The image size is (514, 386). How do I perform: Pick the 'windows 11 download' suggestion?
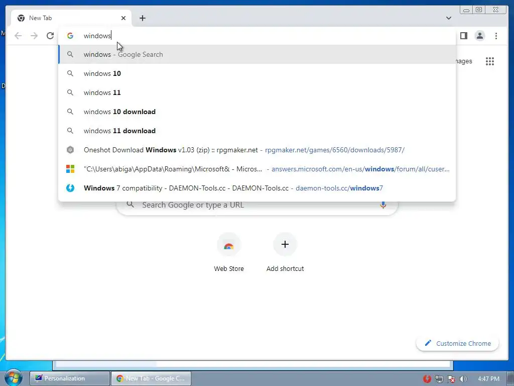[257, 131]
